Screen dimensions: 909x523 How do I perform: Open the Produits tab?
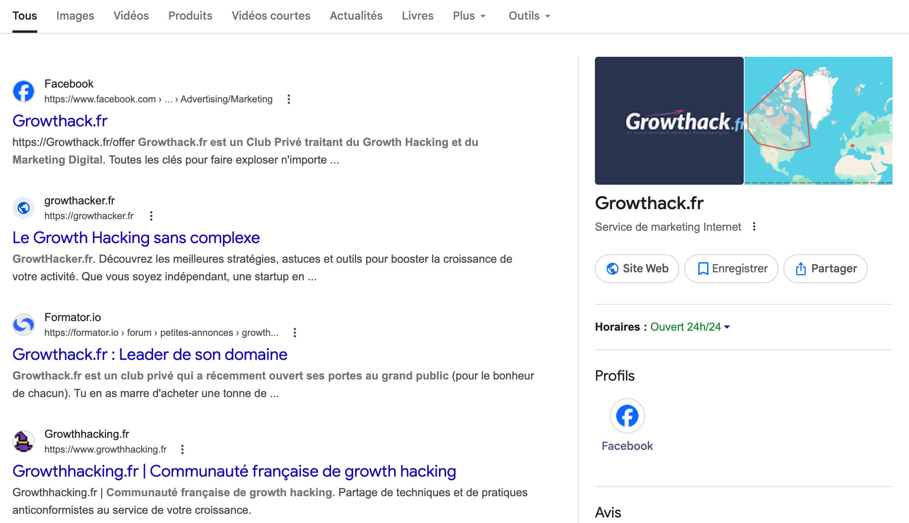(190, 16)
